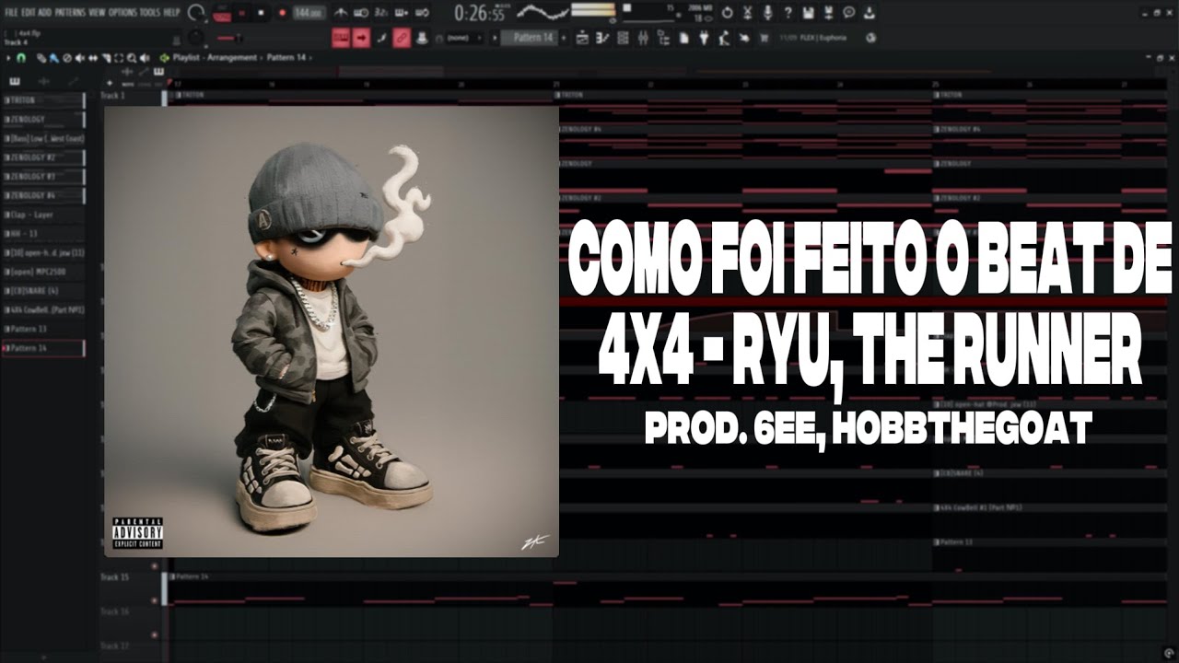Toggle the recording countdown 3-2-1 icon

(x=380, y=13)
